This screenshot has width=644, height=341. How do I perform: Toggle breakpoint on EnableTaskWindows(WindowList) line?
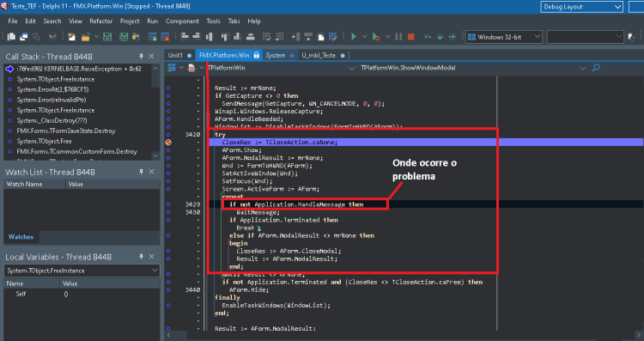pyautogui.click(x=168, y=306)
